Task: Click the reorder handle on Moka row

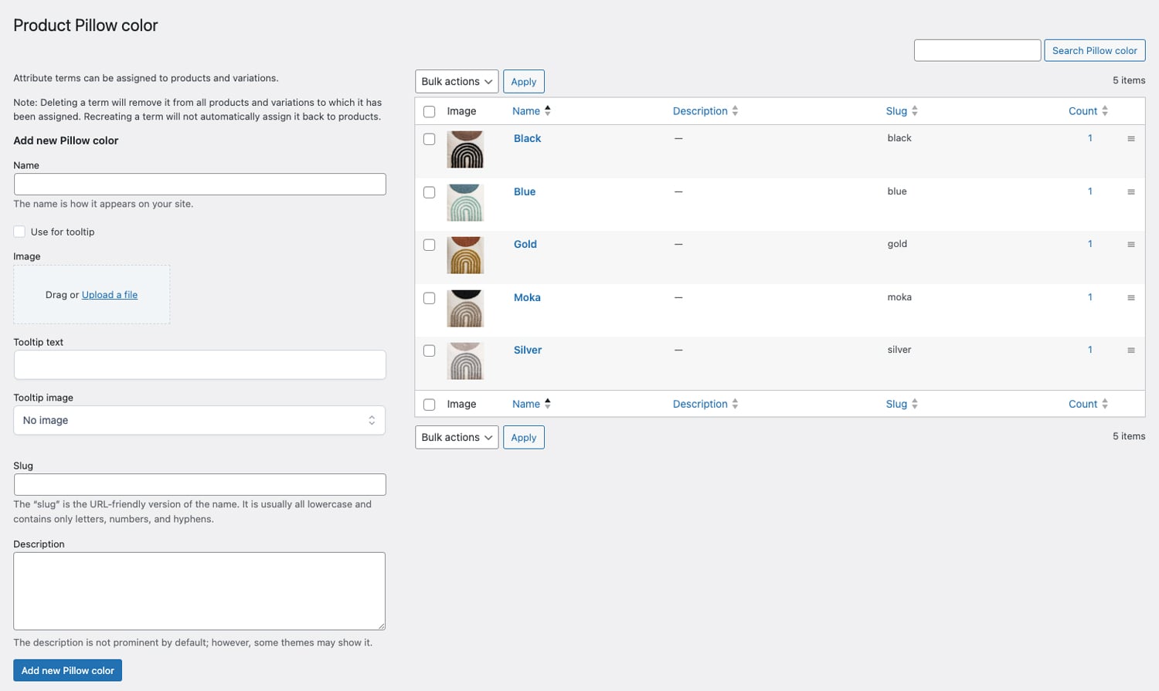Action: coord(1130,298)
